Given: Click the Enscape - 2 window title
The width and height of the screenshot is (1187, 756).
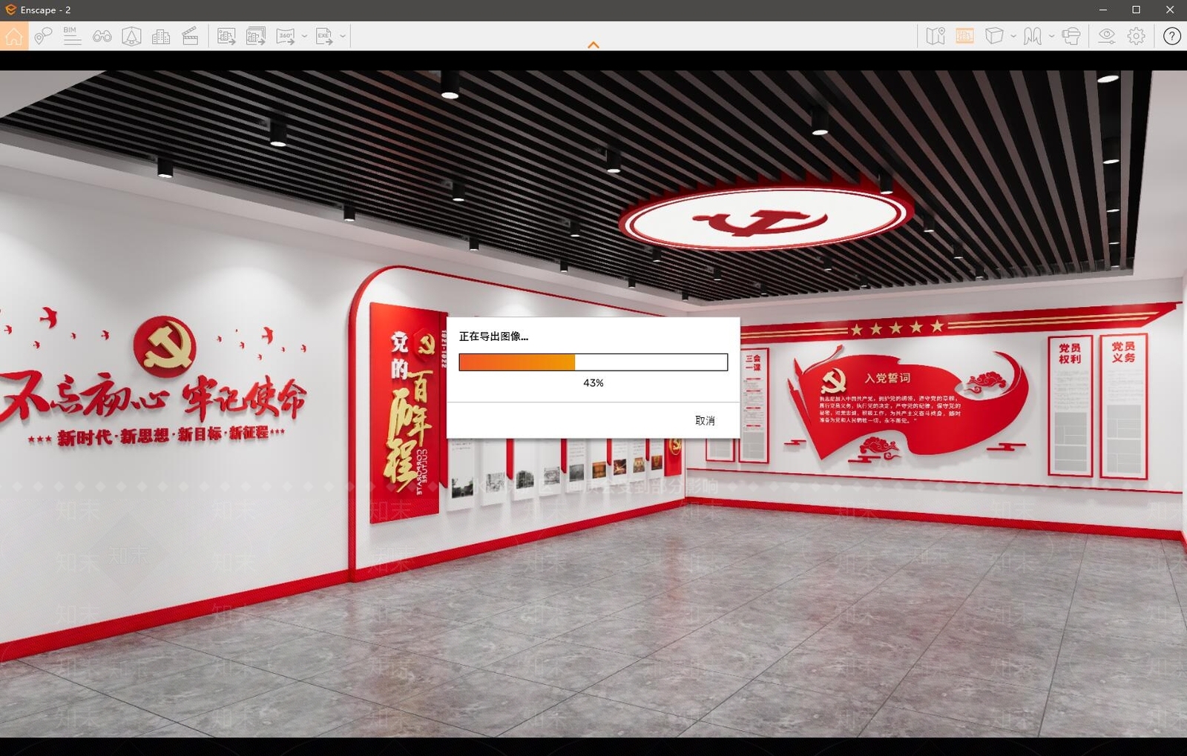Looking at the screenshot, I should [46, 10].
